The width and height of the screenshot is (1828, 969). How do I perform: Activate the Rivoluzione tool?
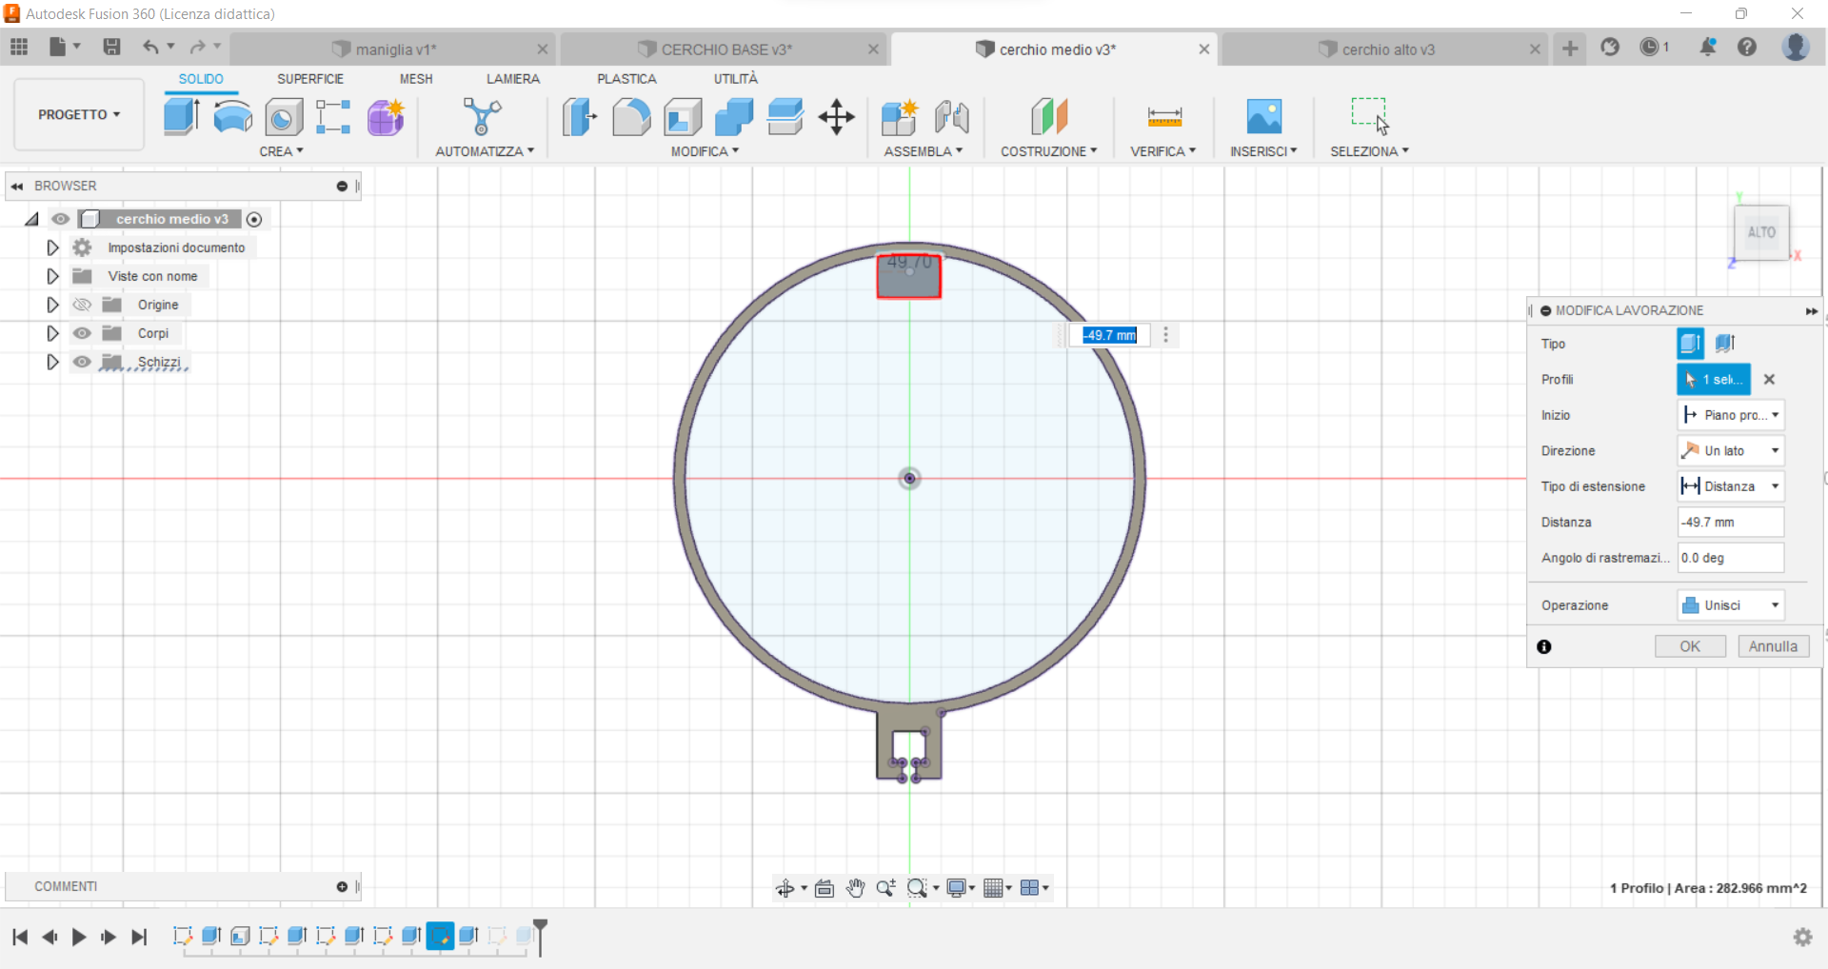[x=232, y=116]
